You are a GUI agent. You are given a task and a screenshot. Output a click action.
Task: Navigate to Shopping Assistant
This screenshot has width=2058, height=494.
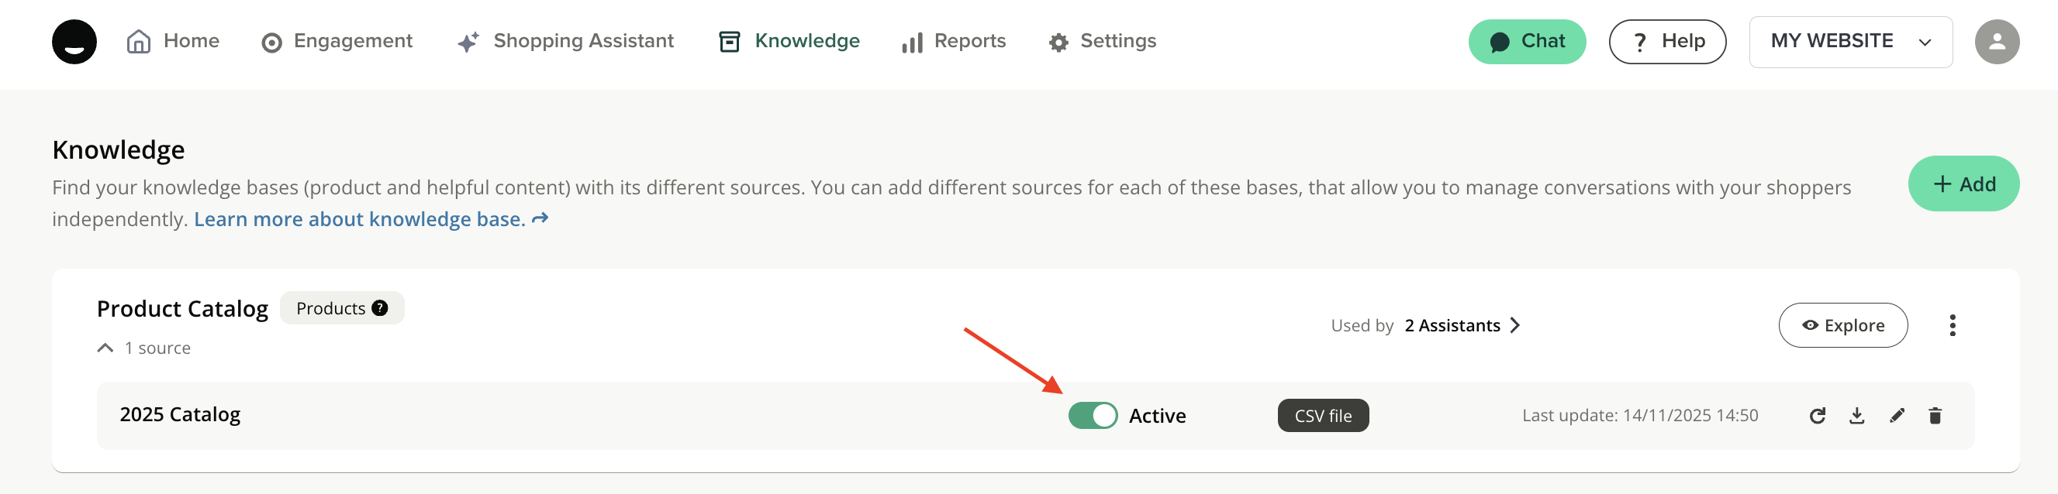click(x=565, y=42)
